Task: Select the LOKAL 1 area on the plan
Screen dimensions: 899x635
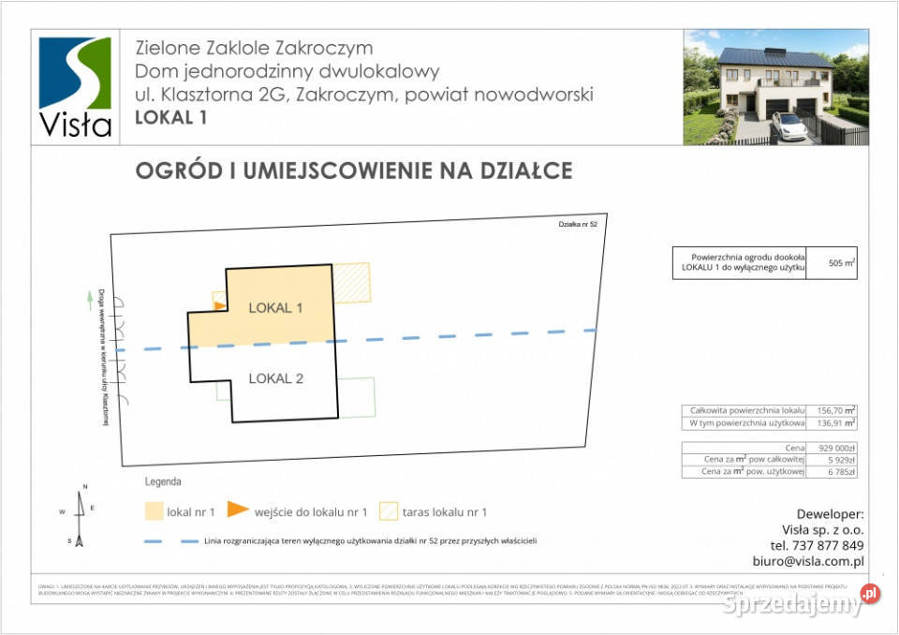Action: coord(274,307)
